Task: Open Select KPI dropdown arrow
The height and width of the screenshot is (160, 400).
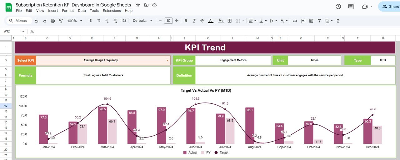Action: pos(168,60)
